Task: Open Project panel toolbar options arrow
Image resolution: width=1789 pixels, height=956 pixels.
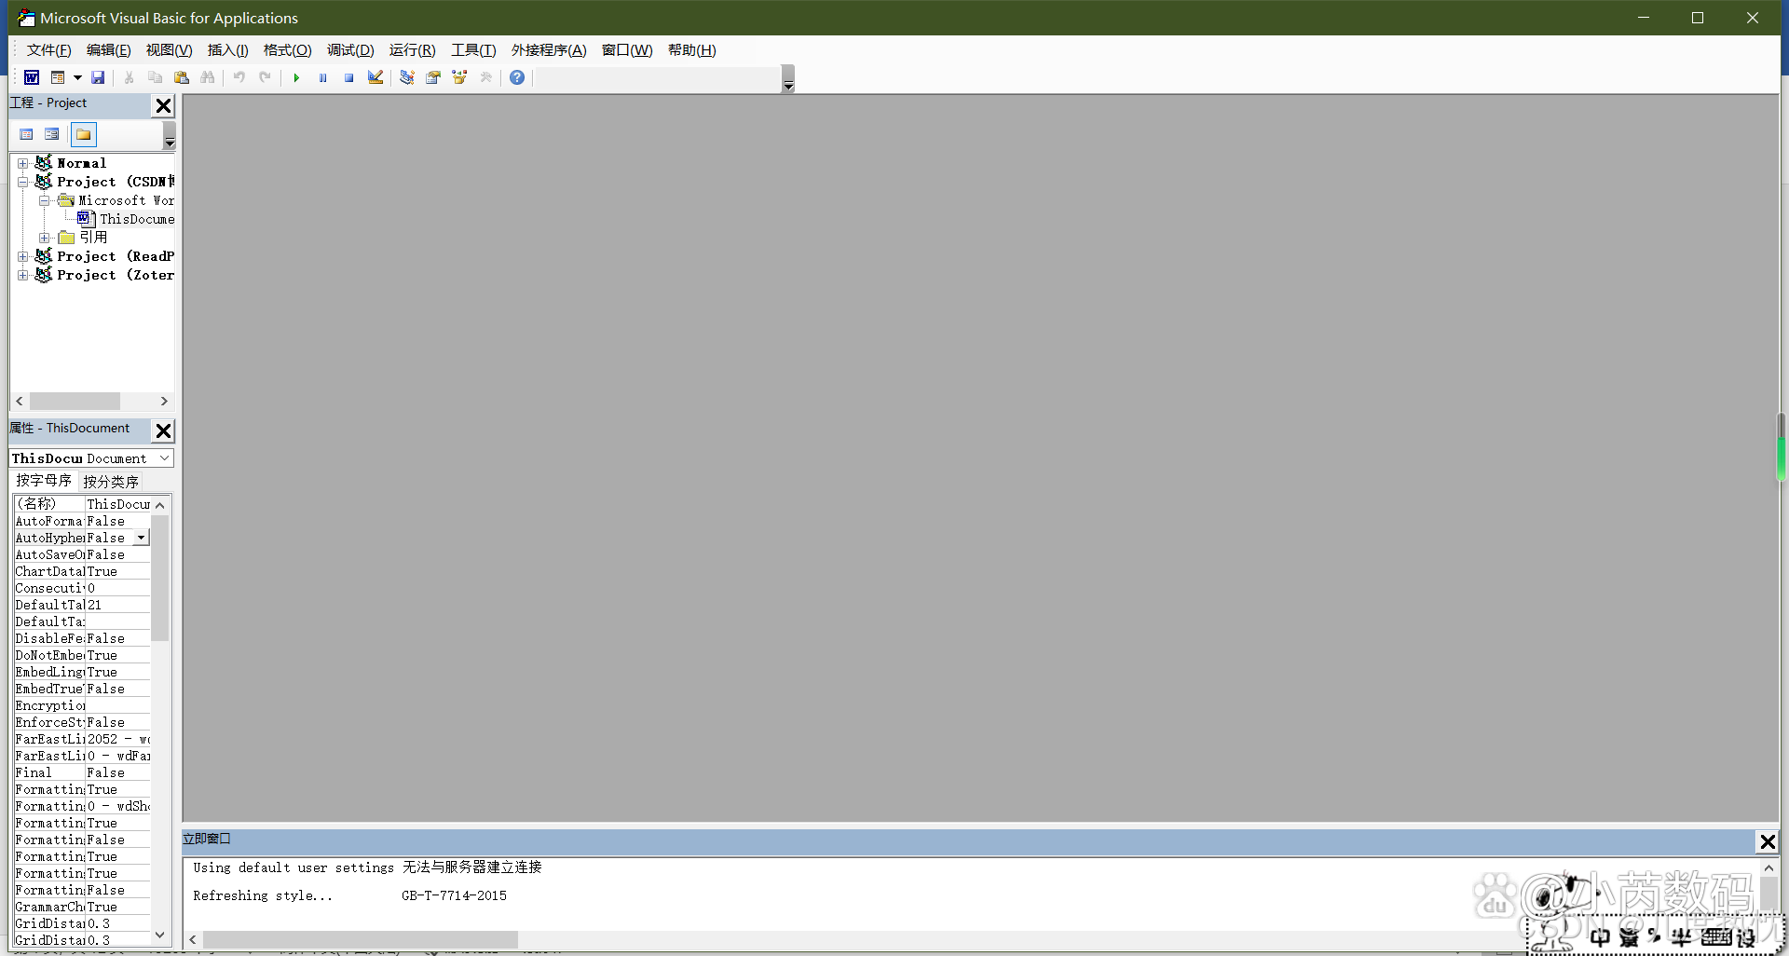Action: click(170, 136)
